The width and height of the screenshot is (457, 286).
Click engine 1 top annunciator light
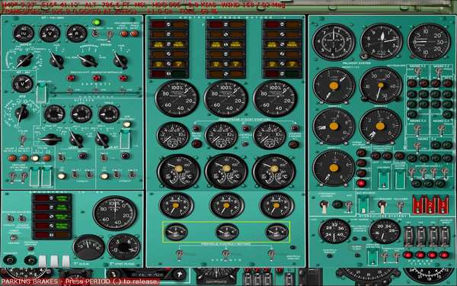pos(168,24)
